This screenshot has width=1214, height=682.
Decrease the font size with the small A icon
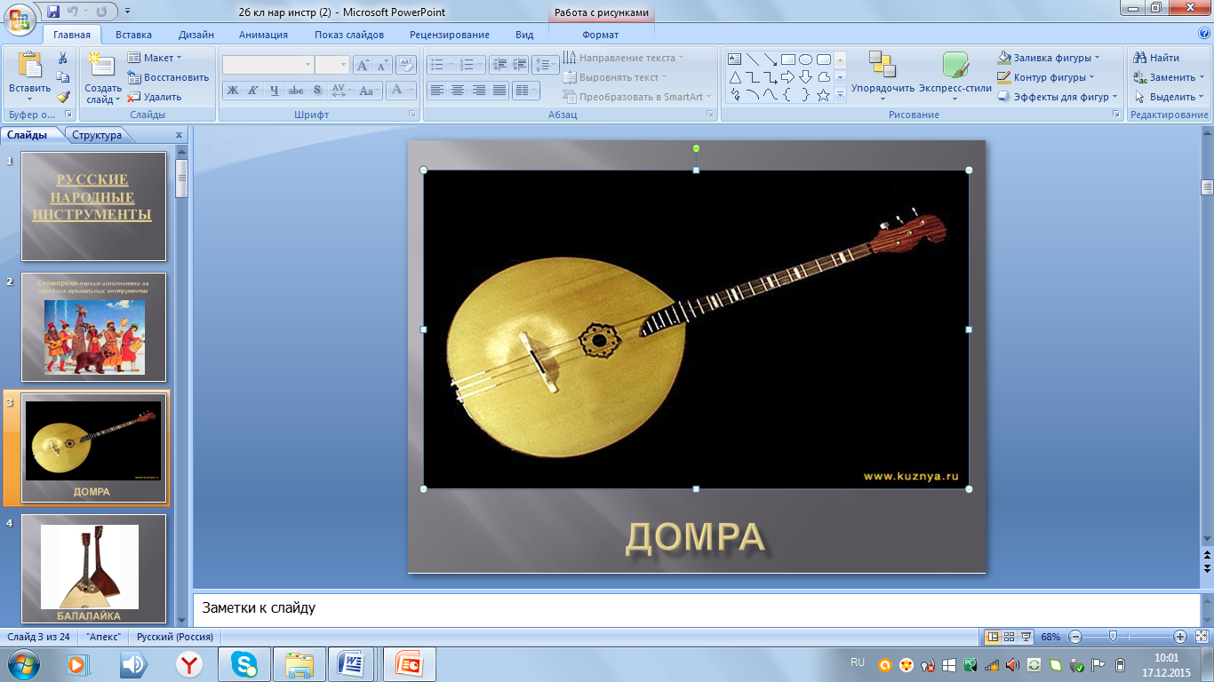point(383,65)
